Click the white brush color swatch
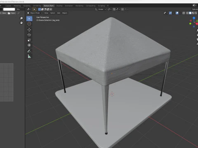 (9, 9)
